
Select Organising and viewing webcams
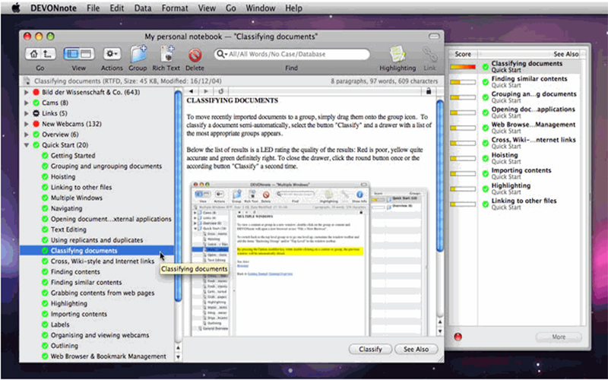(x=100, y=335)
